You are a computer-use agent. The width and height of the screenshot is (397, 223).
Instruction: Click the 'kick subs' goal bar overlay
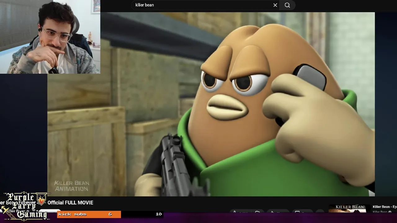click(110, 214)
